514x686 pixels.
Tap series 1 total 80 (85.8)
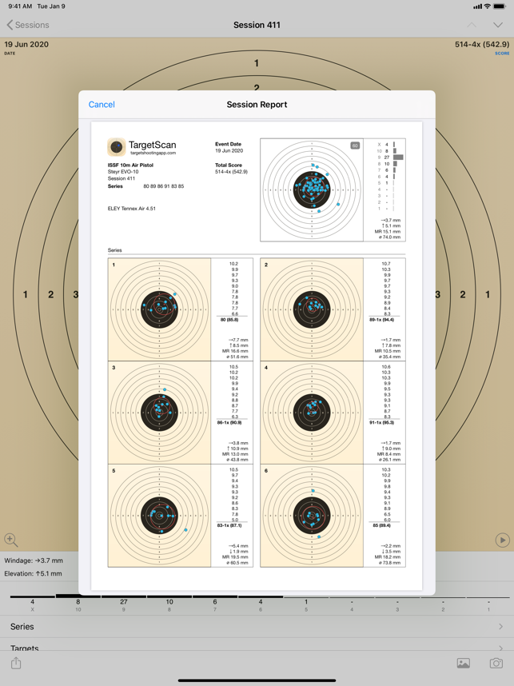tap(229, 320)
